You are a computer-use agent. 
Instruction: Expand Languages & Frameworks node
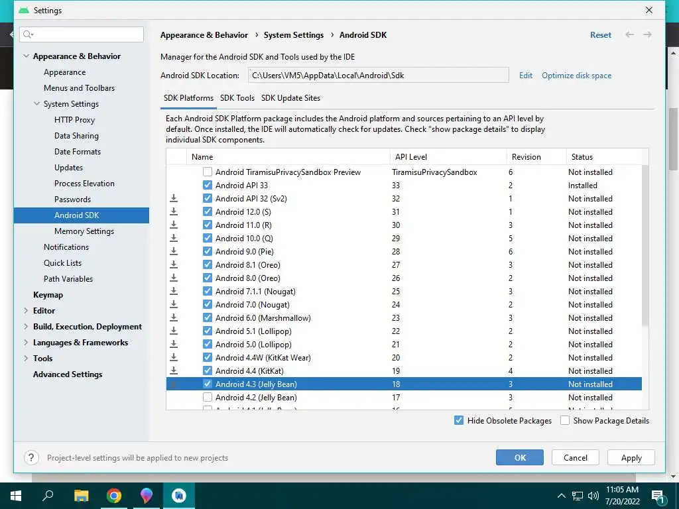(26, 343)
